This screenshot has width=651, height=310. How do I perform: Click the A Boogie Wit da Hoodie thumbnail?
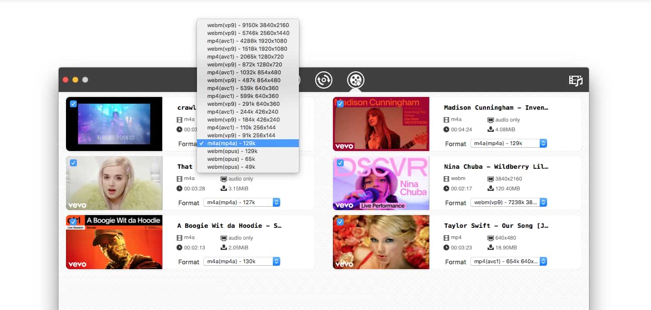pyautogui.click(x=114, y=242)
